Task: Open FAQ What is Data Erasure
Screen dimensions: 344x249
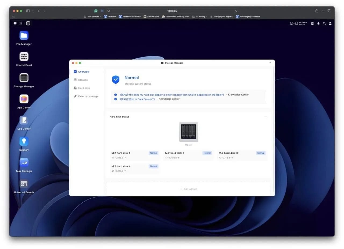Action: pyautogui.click(x=138, y=99)
